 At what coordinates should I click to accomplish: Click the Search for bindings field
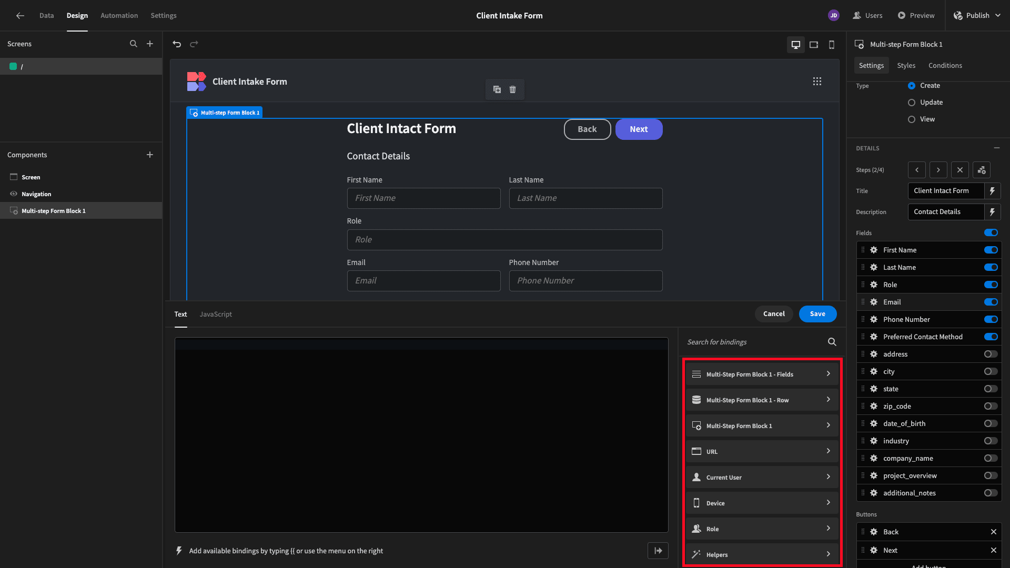coord(755,342)
